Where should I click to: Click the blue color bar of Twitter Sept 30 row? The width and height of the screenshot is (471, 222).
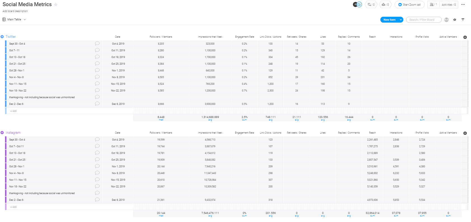[x=6, y=44]
